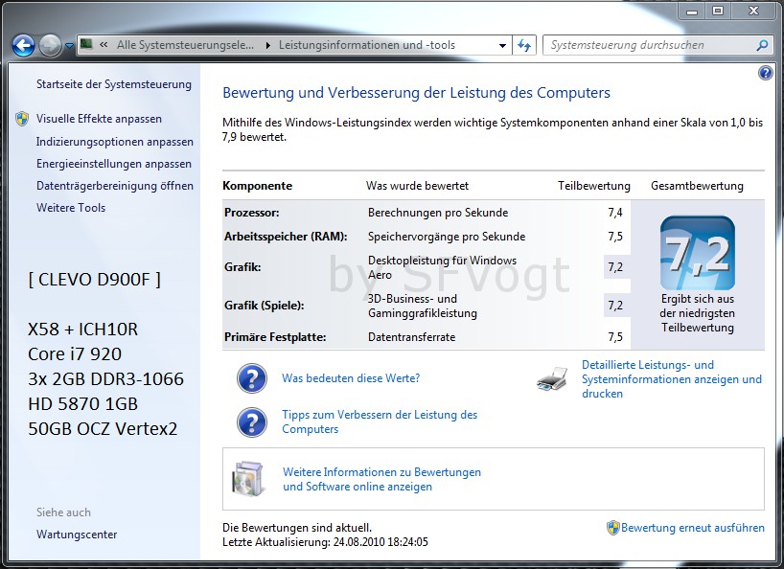Viewport: 784px width, 569px height.
Task: Open 'Startseite der Systemsteuerung'
Action: pos(114,84)
